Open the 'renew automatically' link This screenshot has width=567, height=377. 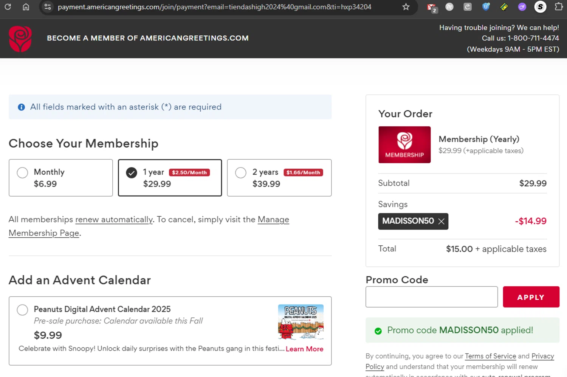click(x=114, y=220)
